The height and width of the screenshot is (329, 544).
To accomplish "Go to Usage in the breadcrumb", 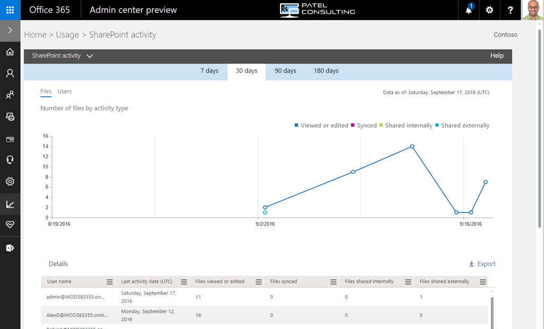I will pos(67,35).
